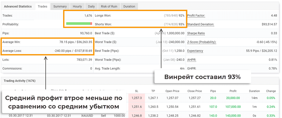Image resolution: width=282 pixels, height=118 pixels.
Task: Switch to the Trades tab
Action: pos(43,6)
